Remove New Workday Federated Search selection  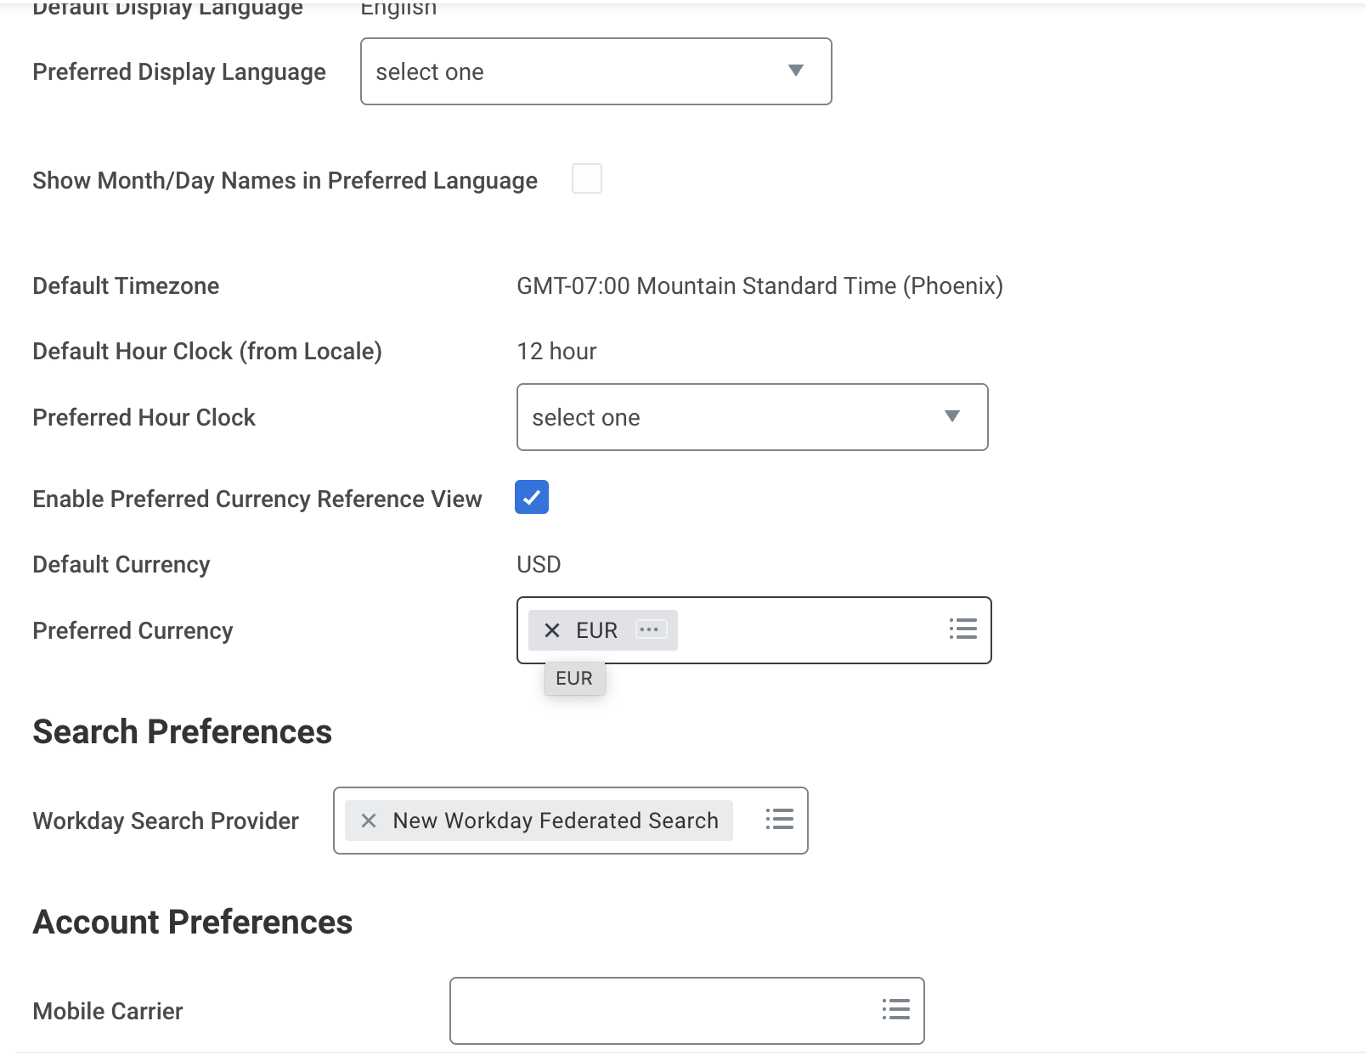pyautogui.click(x=369, y=821)
